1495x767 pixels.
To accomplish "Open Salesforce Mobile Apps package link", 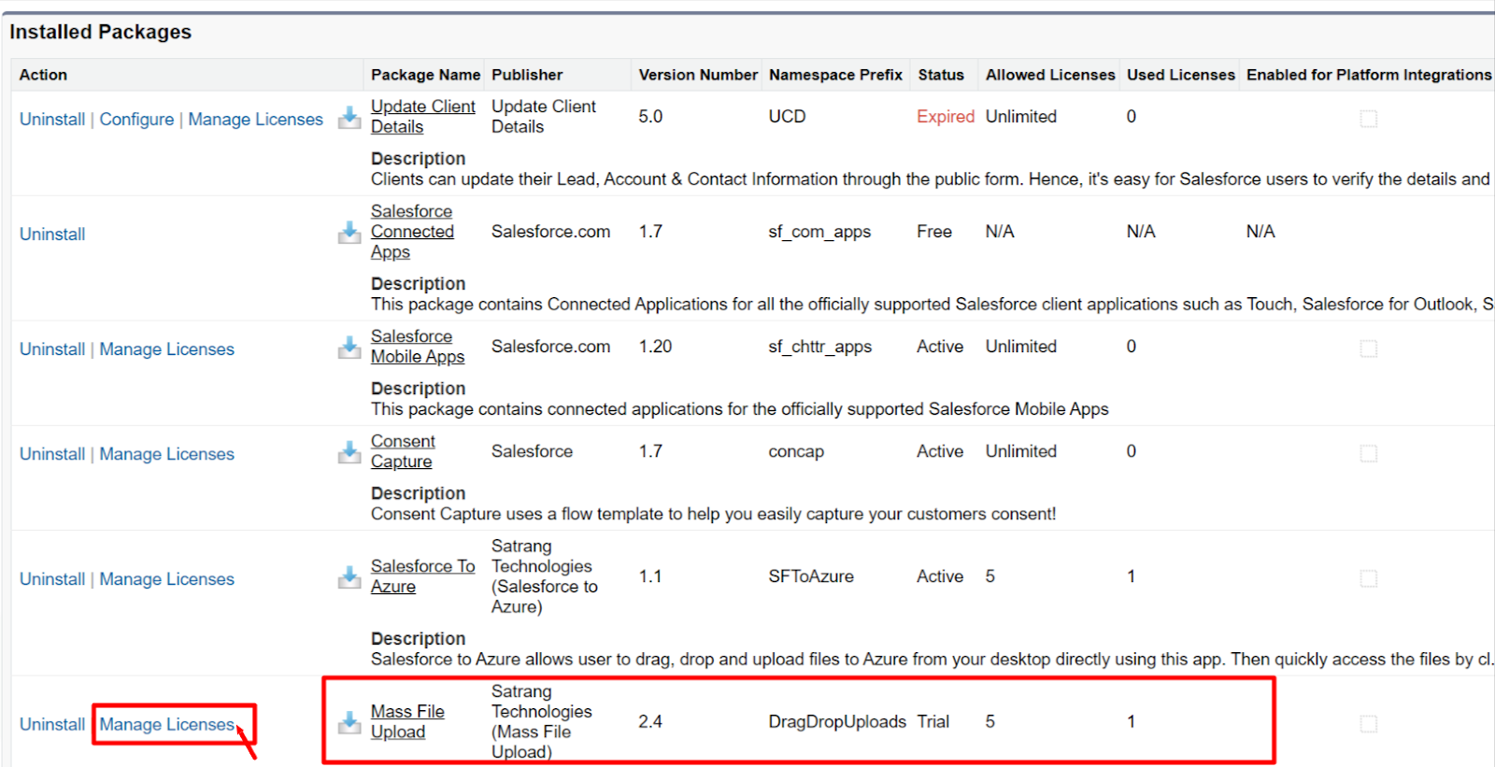I will coord(418,347).
